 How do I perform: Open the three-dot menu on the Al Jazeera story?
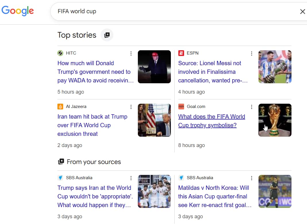pyautogui.click(x=131, y=107)
